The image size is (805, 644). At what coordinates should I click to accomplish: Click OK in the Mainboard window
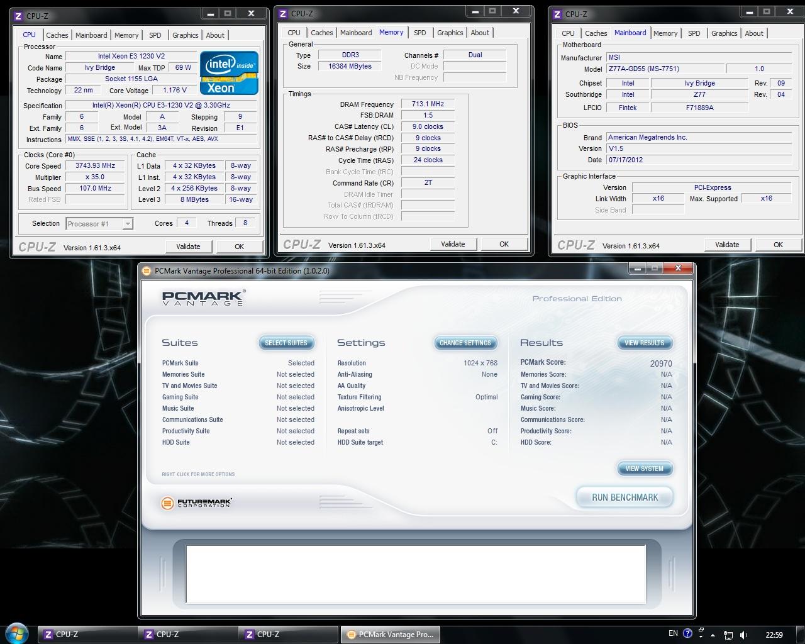778,245
